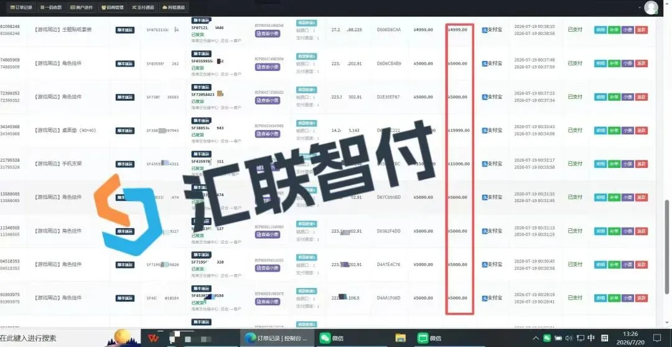Image resolution: width=672 pixels, height=347 pixels.
Task: Click 退款 for the 00:30:45 order
Action: tap(642, 264)
